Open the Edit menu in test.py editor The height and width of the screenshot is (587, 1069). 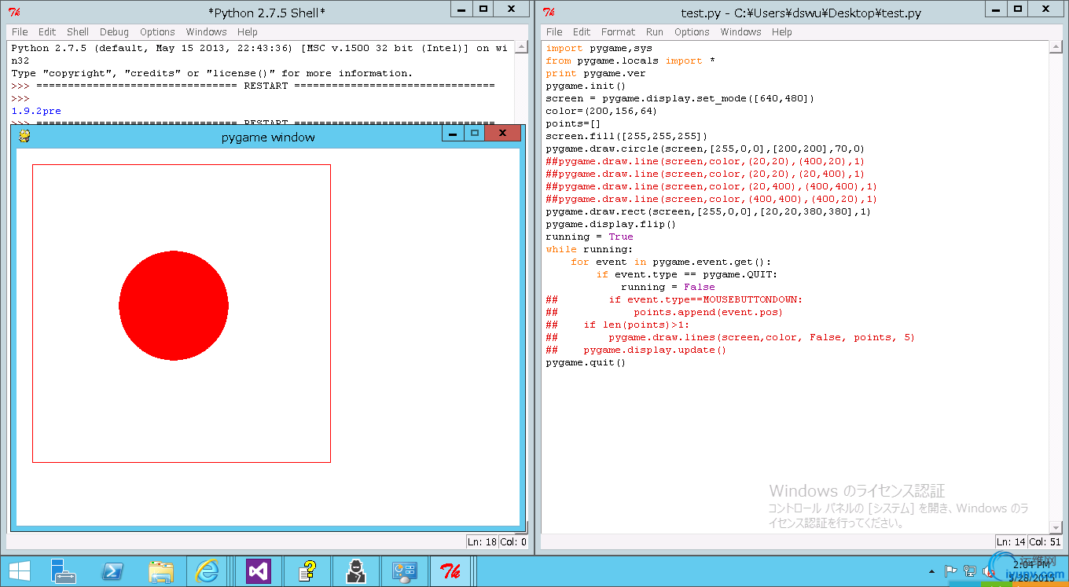pos(582,32)
